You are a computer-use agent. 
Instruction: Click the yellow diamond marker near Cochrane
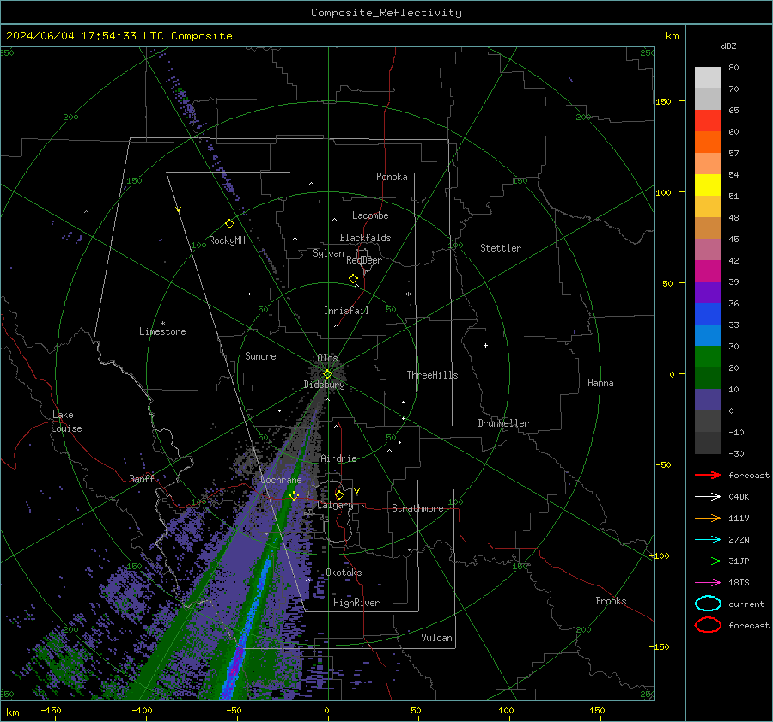[x=294, y=495]
